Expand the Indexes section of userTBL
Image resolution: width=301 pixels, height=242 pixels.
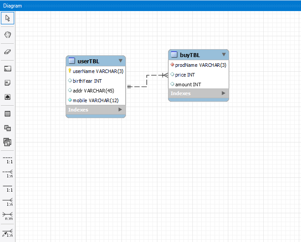(x=121, y=109)
